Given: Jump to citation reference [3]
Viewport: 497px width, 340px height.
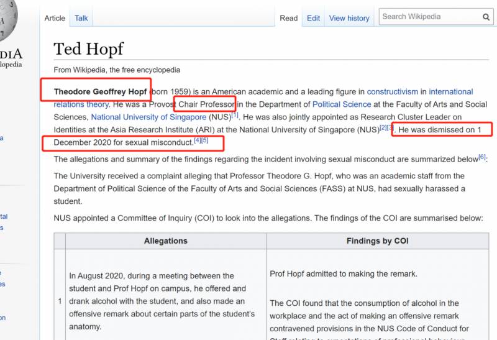Looking at the screenshot, I should [390, 127].
